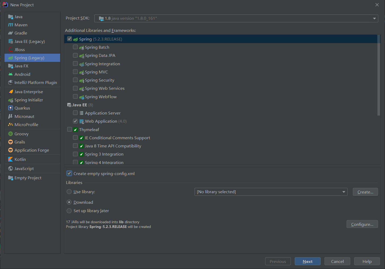The image size is (385, 269).
Task: Click the Create... library button
Action: coord(365,192)
